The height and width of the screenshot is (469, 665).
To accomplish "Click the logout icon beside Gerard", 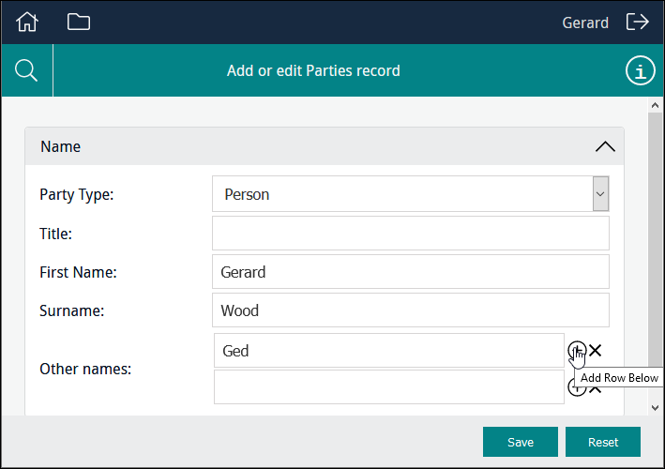I will click(638, 22).
